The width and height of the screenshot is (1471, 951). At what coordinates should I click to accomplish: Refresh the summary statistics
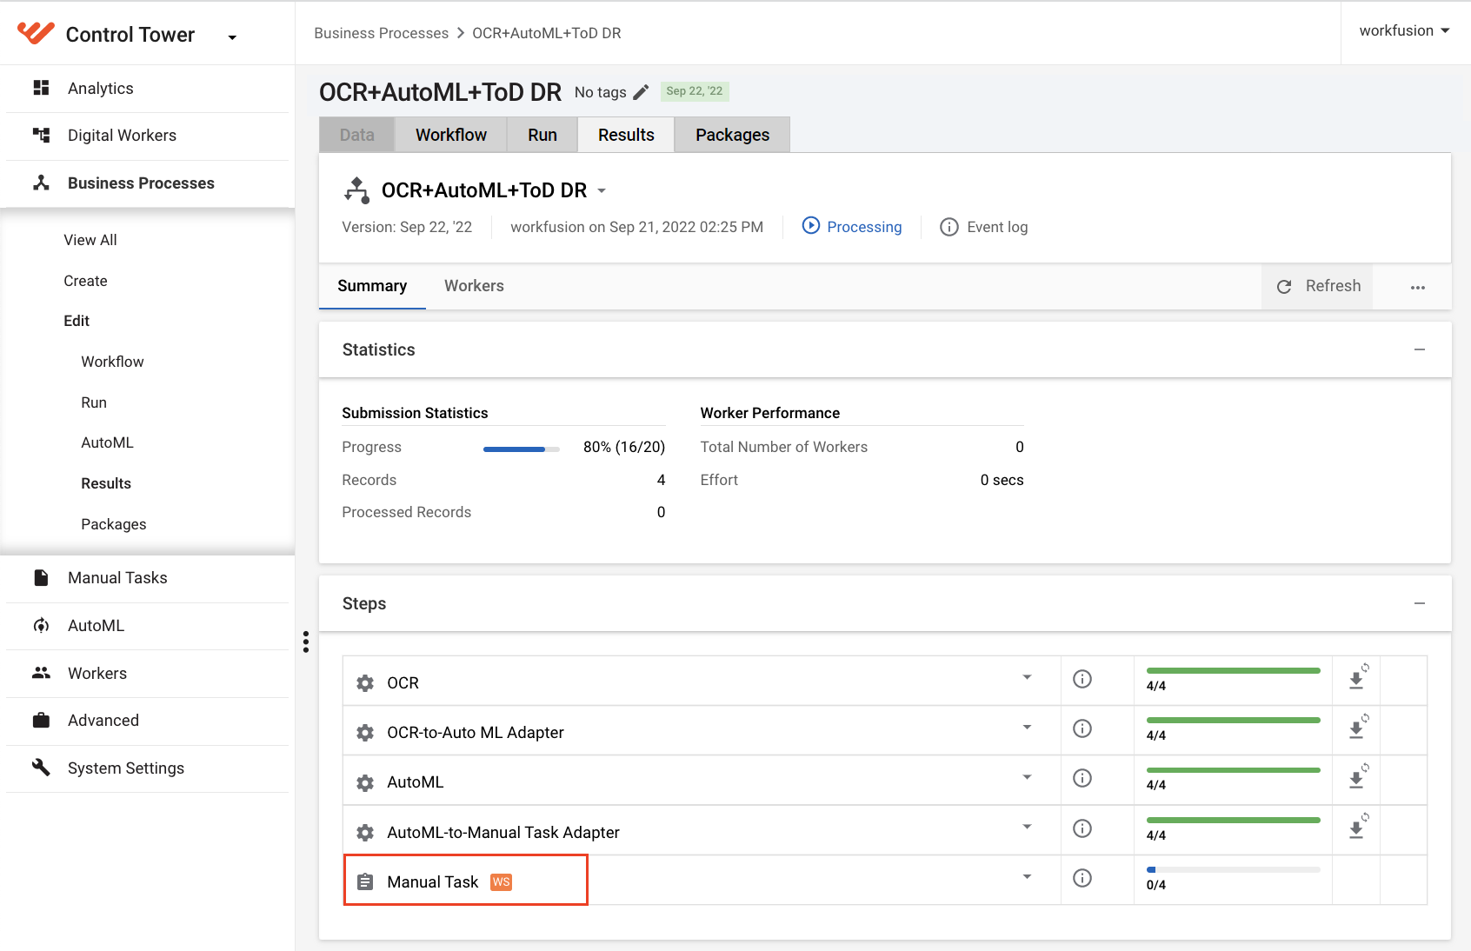[x=1318, y=286]
